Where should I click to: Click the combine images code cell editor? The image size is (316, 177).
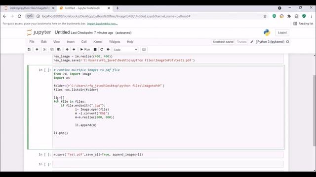pos(168,107)
